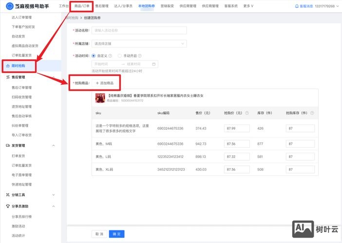This screenshot has height=243, width=342.
Task: Click the 分享员激励 trophy icon
Action: (8, 206)
